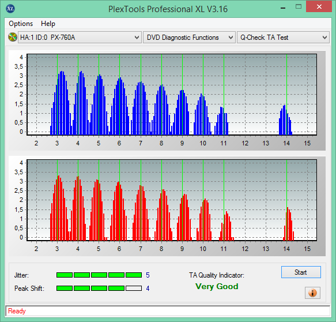Expand the Q-Check TA Test dropdown
Viewport: 336px width, 322px height.
(x=283, y=38)
